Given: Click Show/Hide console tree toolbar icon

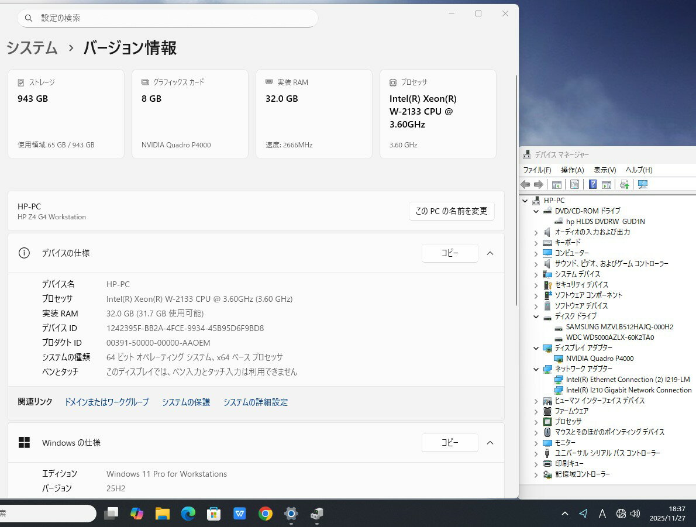Looking at the screenshot, I should (x=556, y=185).
